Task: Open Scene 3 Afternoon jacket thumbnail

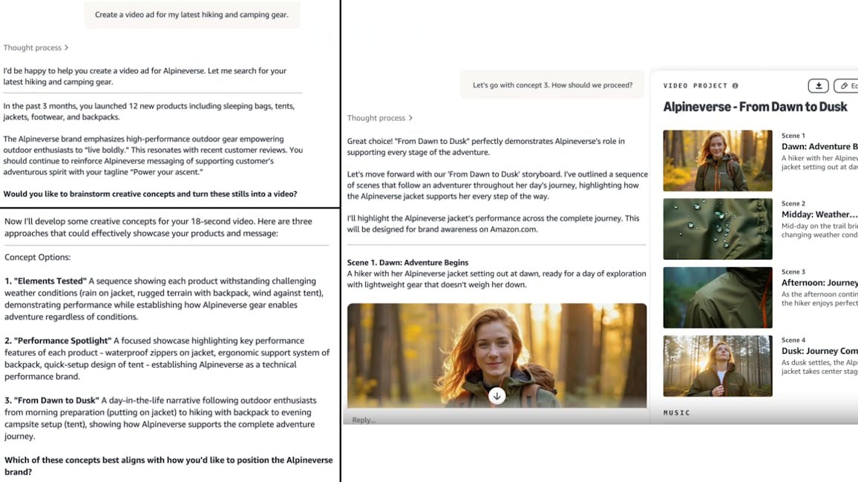Action: tap(718, 297)
